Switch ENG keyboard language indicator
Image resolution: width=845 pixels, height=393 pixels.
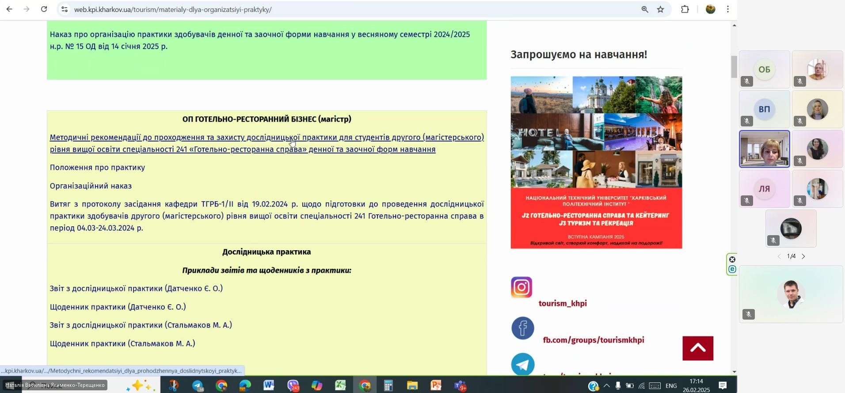point(671,386)
